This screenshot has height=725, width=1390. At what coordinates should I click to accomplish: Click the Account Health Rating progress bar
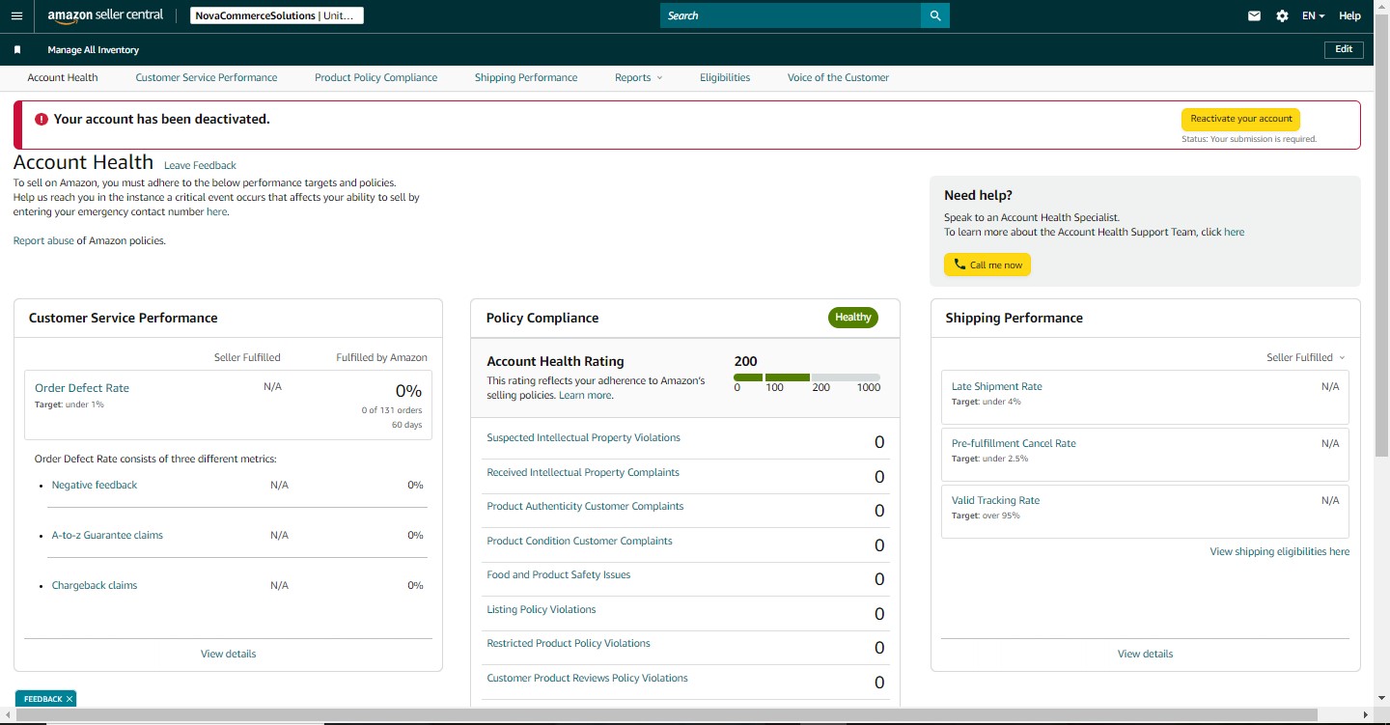coord(807,377)
